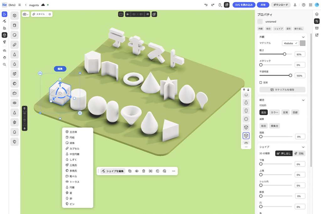Collapse the 結合 section
This screenshot has width=321, height=214.
click(x=303, y=100)
